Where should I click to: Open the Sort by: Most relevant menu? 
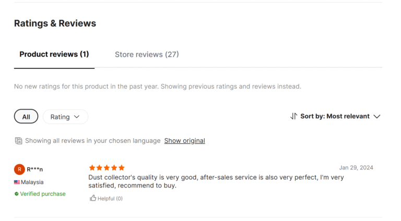coord(335,116)
